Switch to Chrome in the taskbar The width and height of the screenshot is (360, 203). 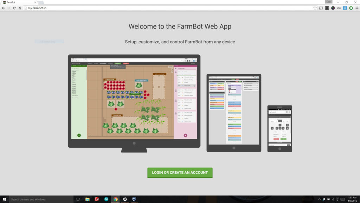[115, 199]
